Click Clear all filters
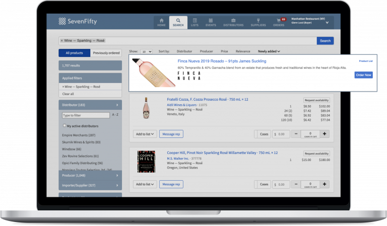The height and width of the screenshot is (226, 387). (x=68, y=94)
